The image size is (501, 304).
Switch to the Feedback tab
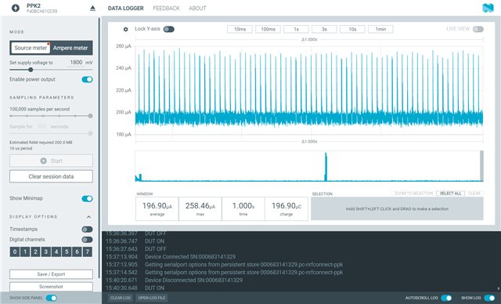click(166, 9)
